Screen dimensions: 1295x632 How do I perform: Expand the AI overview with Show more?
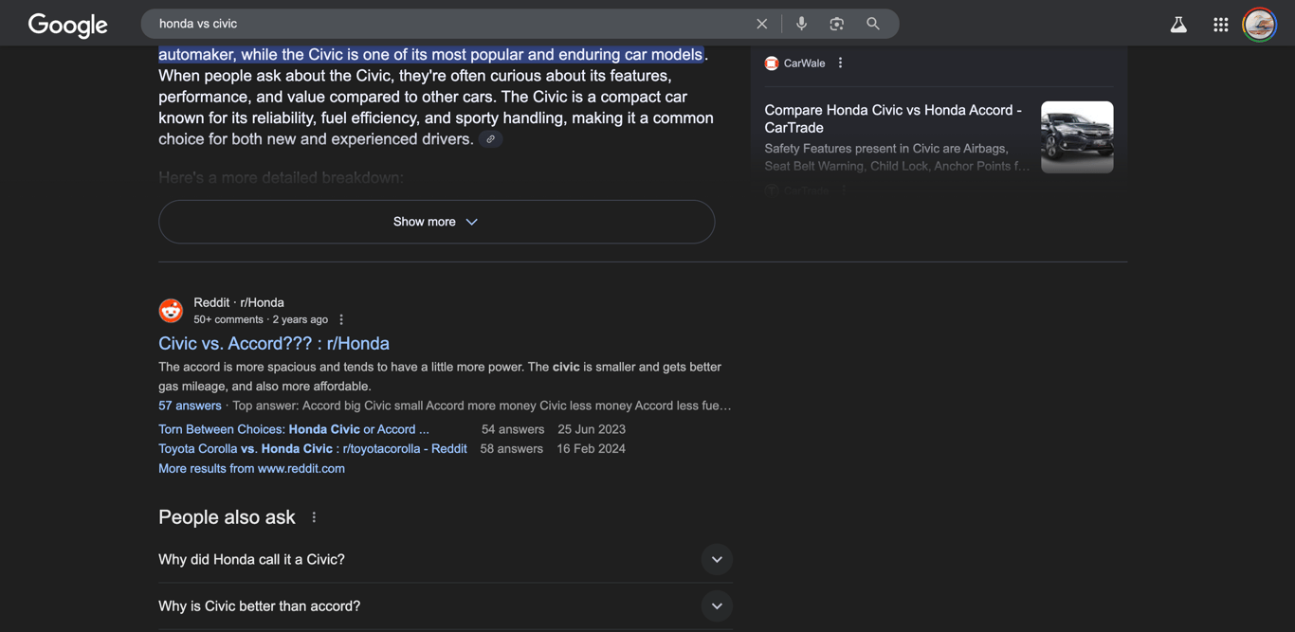(x=436, y=222)
